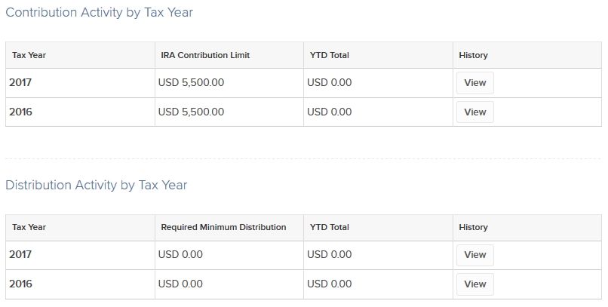
Task: Click Required Minimum Distribution column header
Action: coord(223,227)
